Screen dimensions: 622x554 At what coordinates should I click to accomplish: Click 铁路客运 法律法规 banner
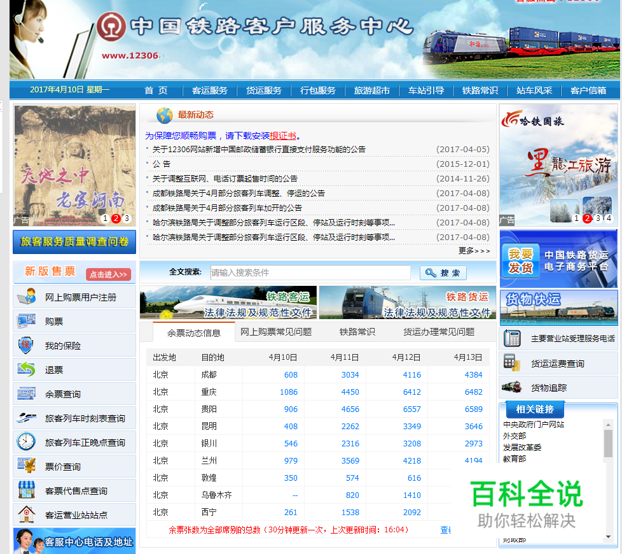tap(228, 302)
